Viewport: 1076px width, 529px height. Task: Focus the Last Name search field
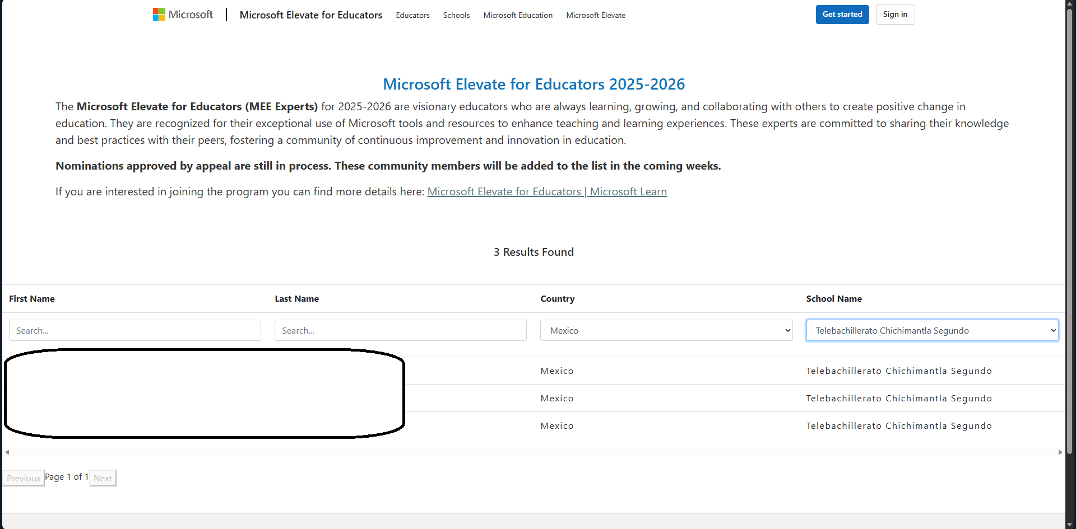tap(401, 330)
